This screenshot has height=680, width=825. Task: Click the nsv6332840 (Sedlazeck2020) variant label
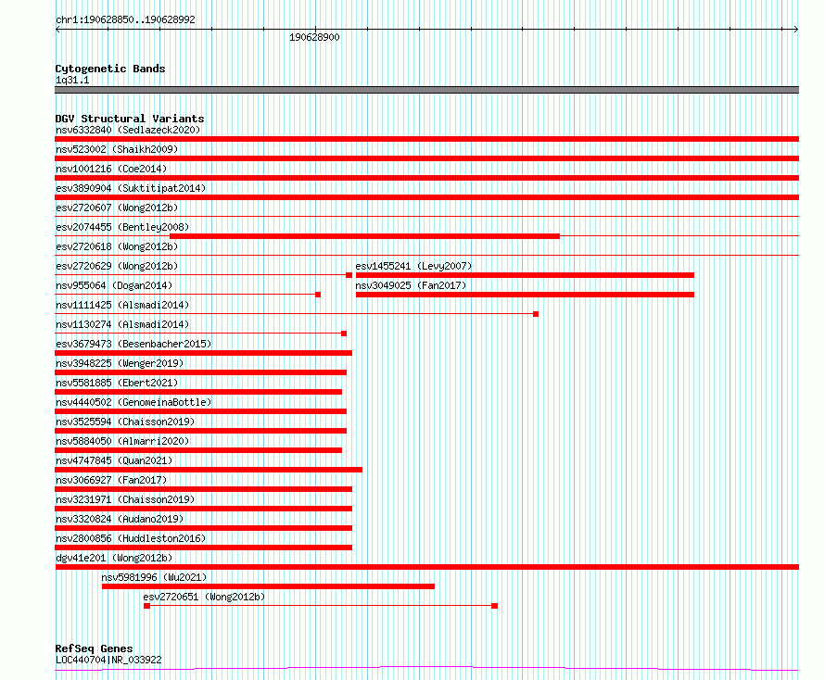click(x=128, y=130)
